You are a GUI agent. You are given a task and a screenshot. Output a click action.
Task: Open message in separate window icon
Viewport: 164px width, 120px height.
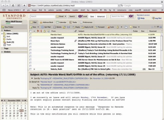pos(126,27)
